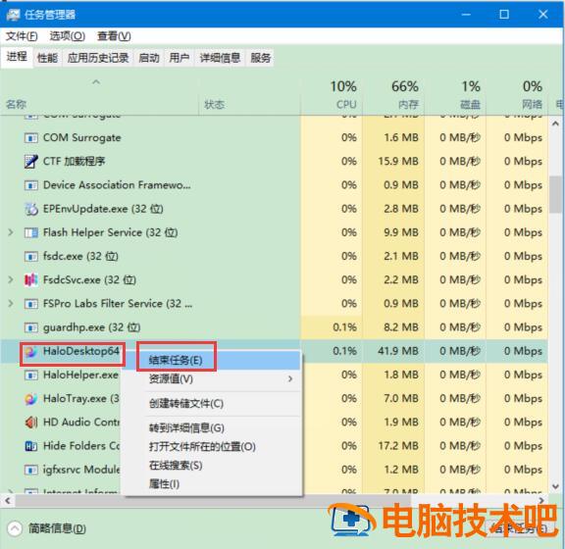Click the Hide Folders process icon
Screen dimensions: 565x549
pyautogui.click(x=31, y=446)
